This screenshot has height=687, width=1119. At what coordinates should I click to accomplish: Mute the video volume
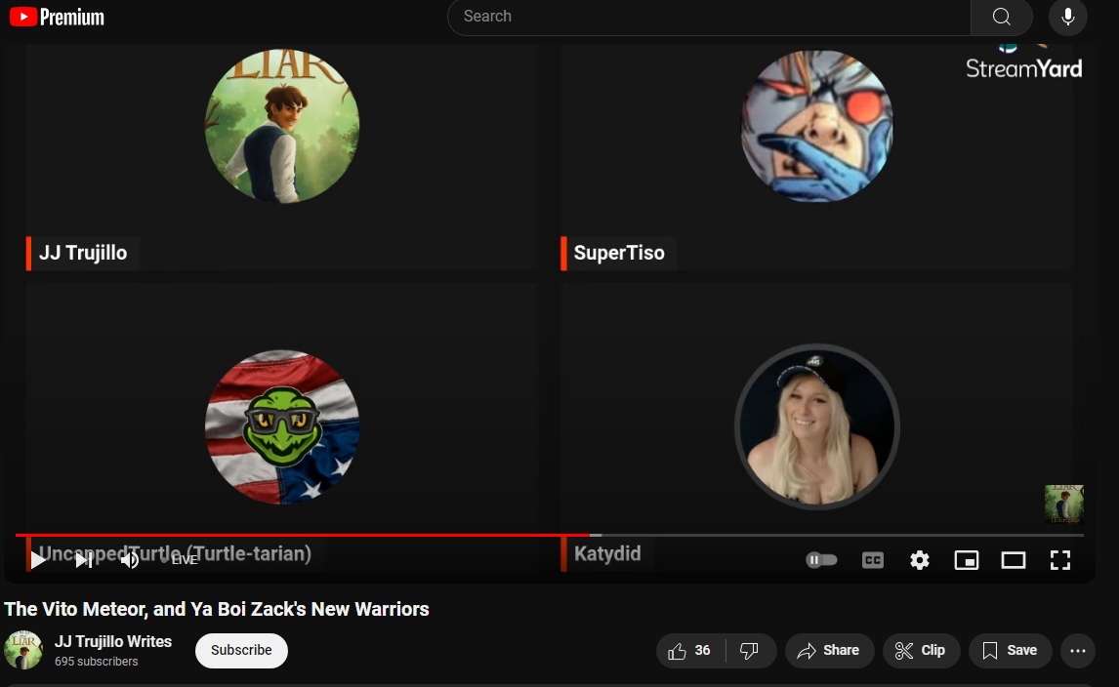(x=129, y=560)
